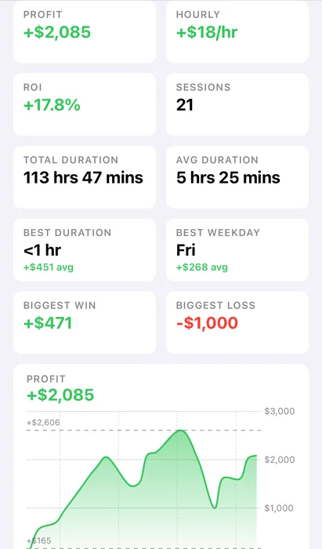The width and height of the screenshot is (322, 549).
Task: Click the Profit chart header value
Action: (x=60, y=395)
